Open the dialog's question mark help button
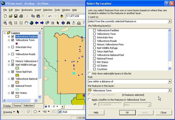Image resolution: width=175 pixels, height=120 pixels. coord(166,4)
